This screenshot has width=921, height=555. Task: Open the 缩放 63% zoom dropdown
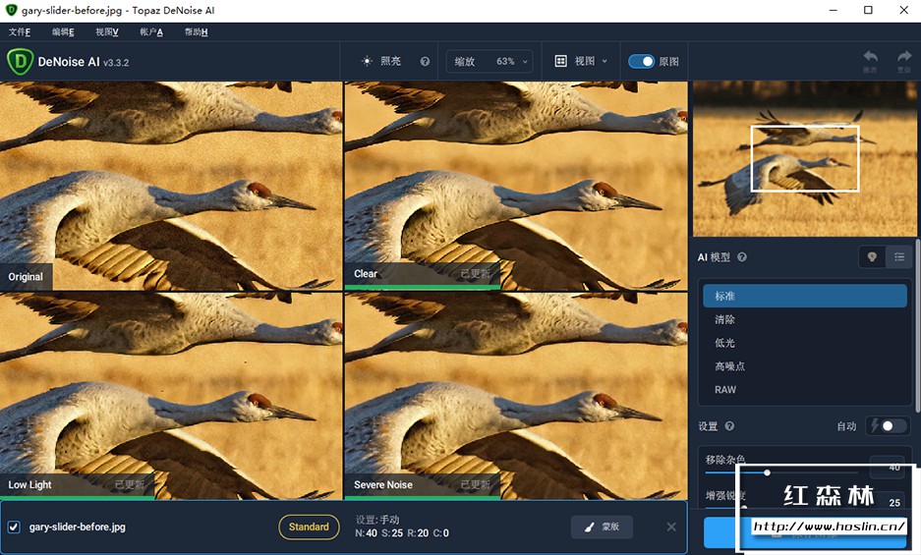point(489,61)
